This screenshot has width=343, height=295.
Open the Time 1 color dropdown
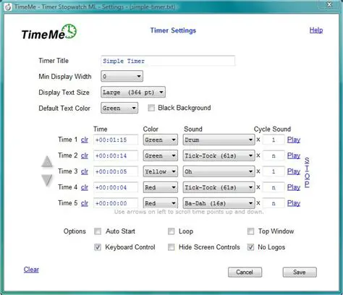pyautogui.click(x=161, y=140)
